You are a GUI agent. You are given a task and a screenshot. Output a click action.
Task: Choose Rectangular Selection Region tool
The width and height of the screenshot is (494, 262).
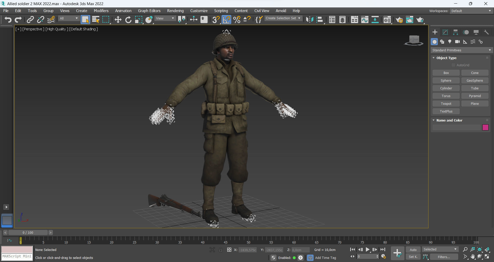(106, 20)
